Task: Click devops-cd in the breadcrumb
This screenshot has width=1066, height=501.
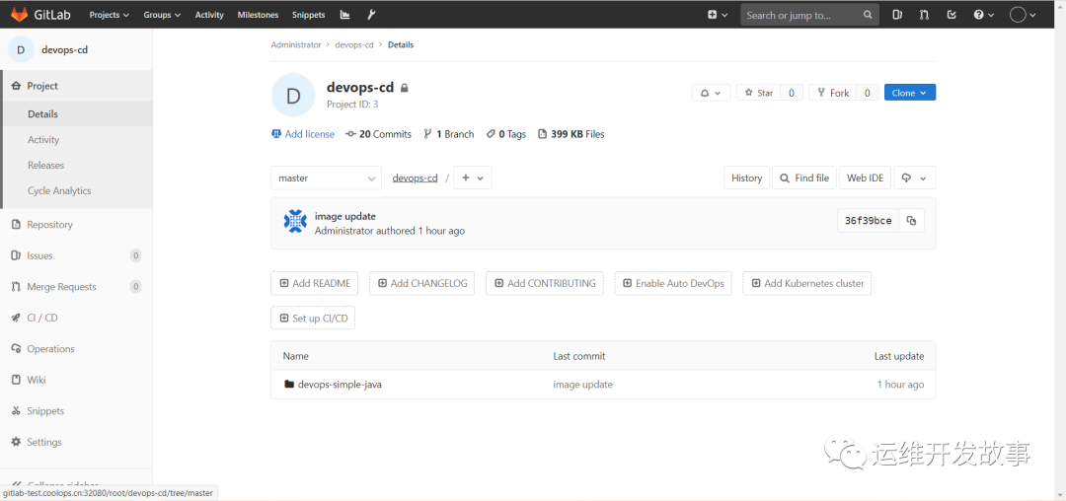Action: (354, 44)
